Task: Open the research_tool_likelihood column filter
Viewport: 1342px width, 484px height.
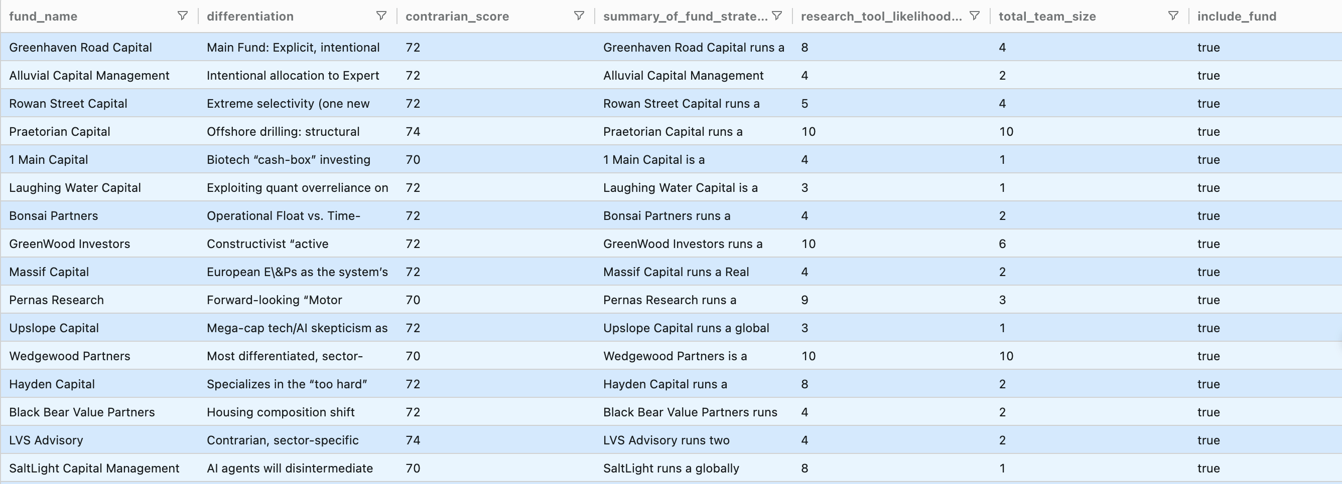Action: [974, 16]
